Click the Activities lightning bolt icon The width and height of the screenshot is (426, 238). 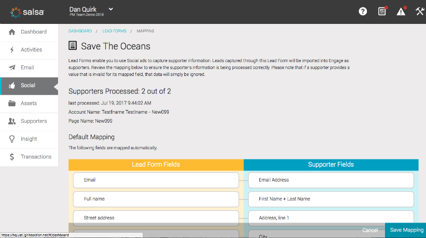click(12, 50)
